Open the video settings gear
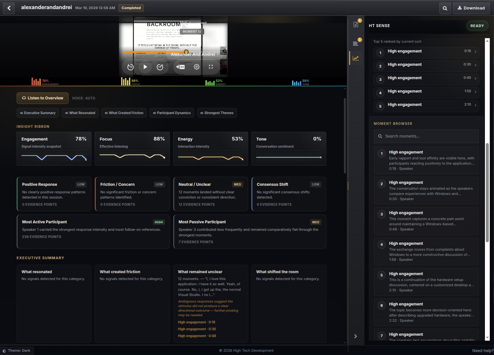The width and height of the screenshot is (494, 355). tap(196, 67)
